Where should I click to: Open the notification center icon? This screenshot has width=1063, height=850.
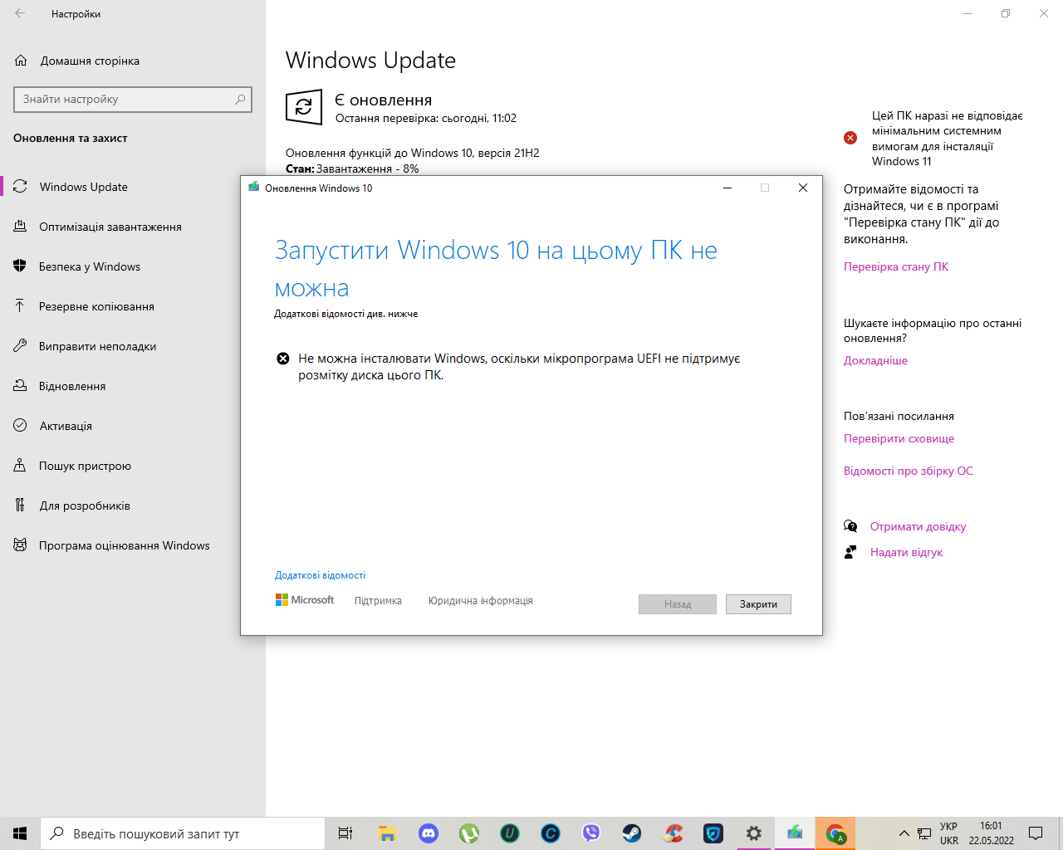pos(1036,833)
